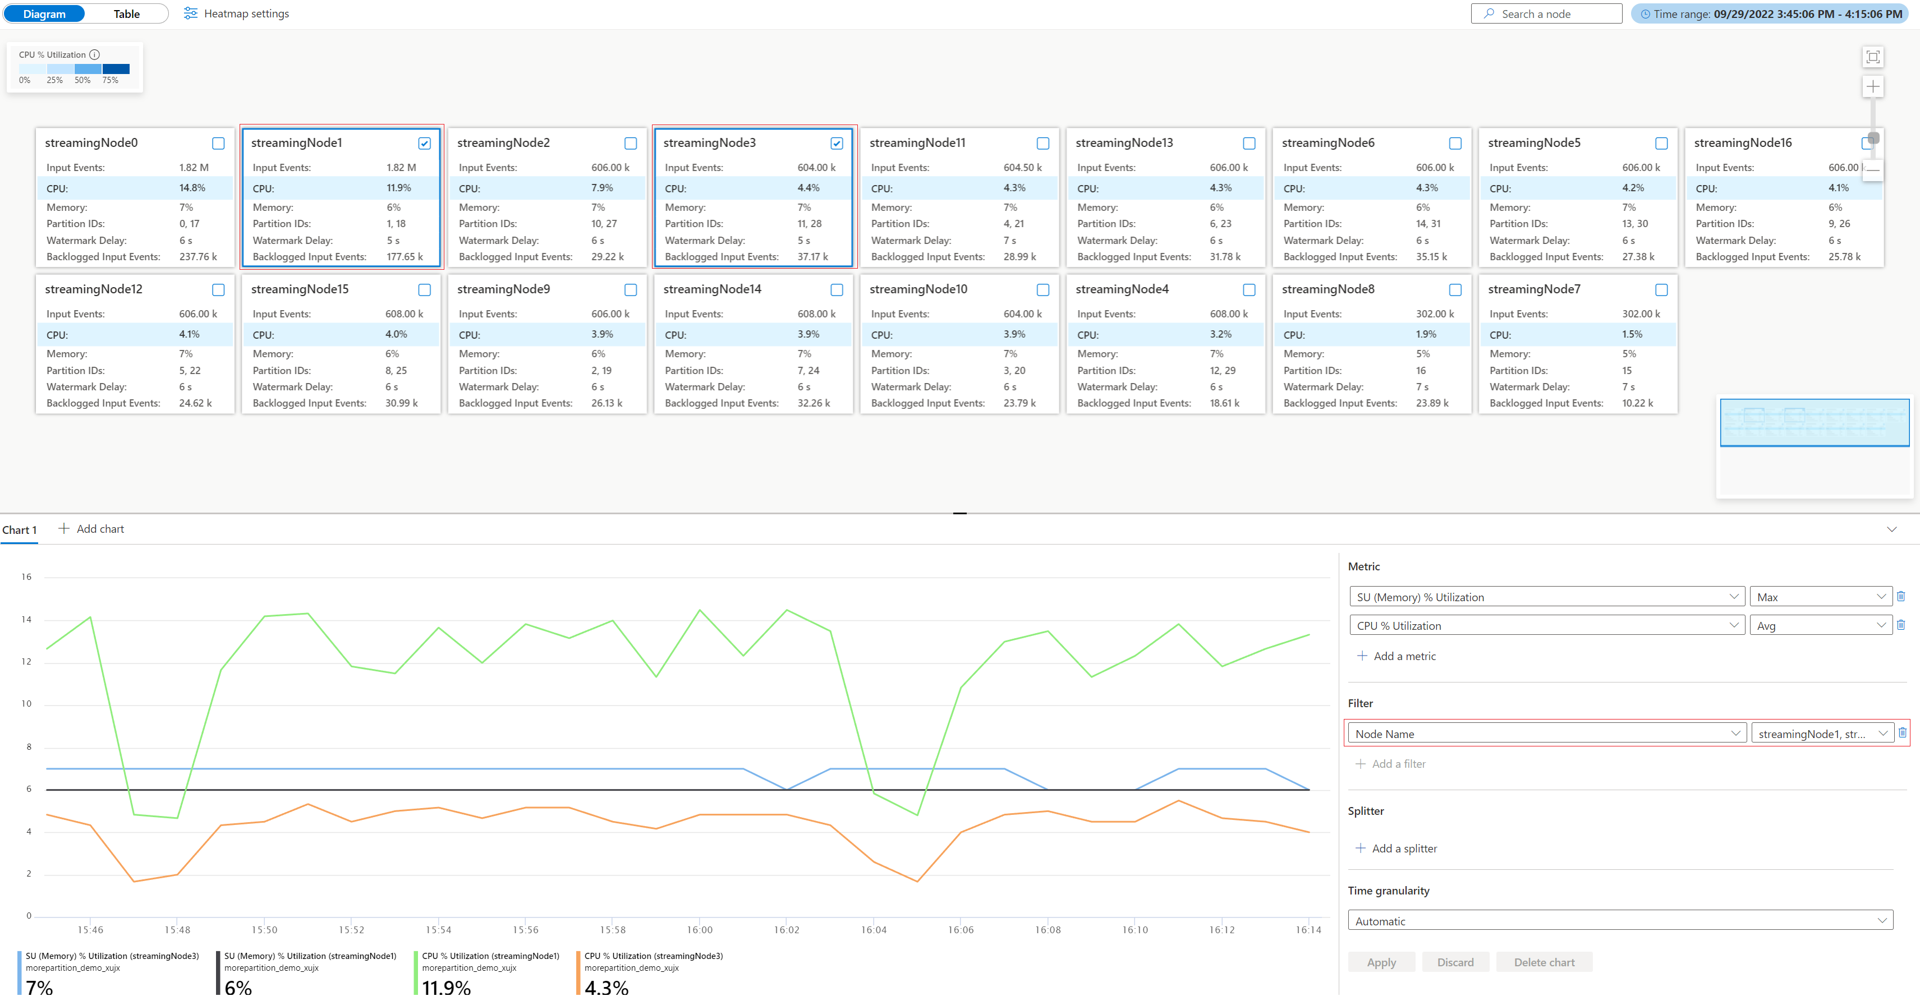Check the streamingNode0 checkbox

218,143
